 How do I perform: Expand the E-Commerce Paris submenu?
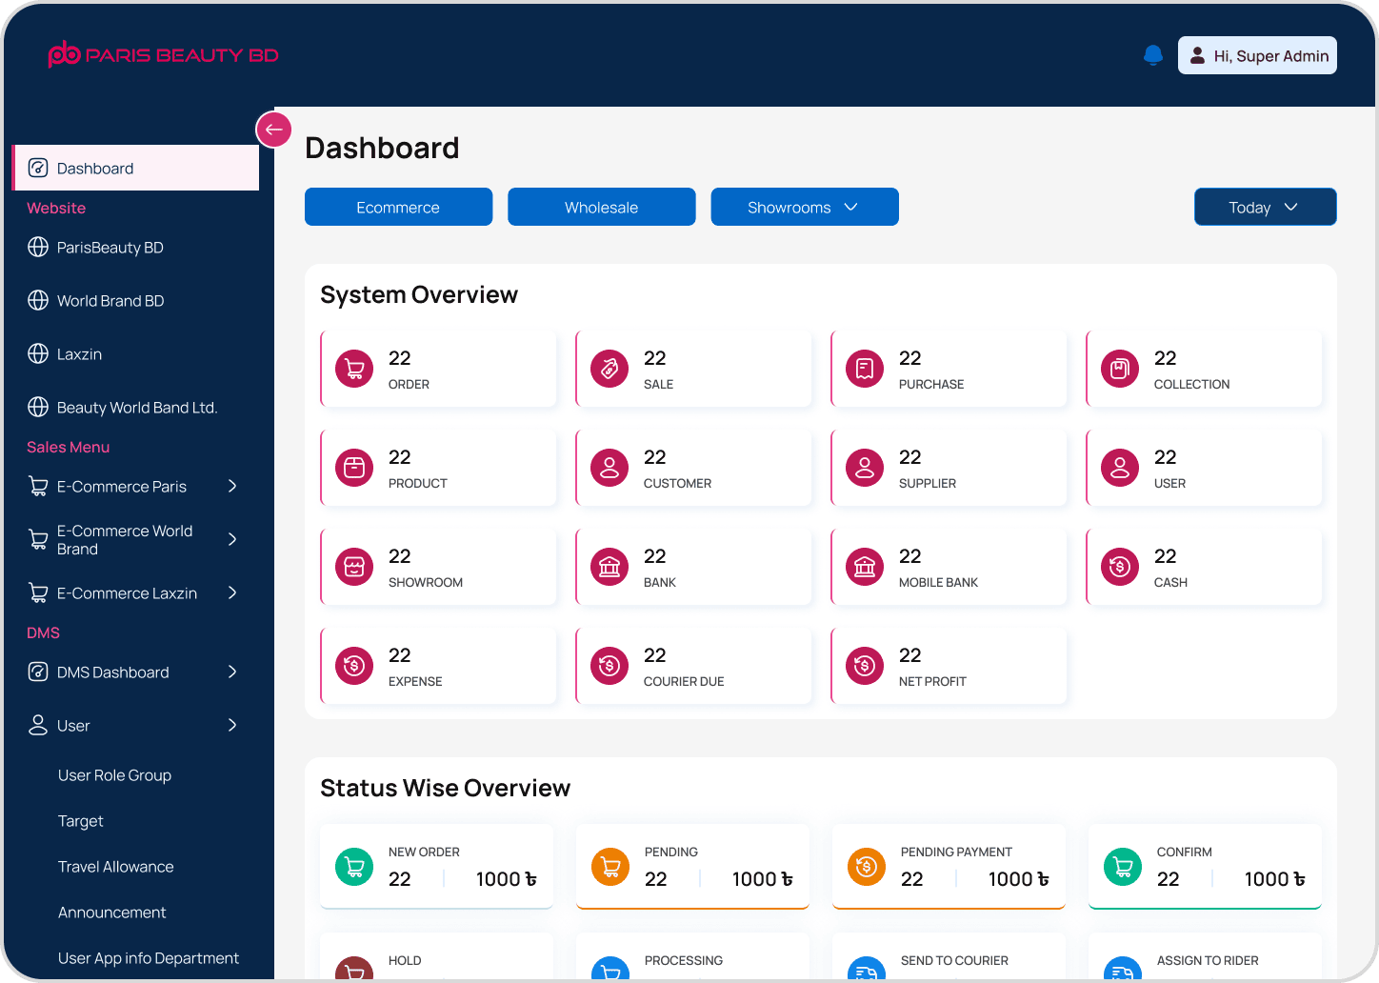coord(232,487)
